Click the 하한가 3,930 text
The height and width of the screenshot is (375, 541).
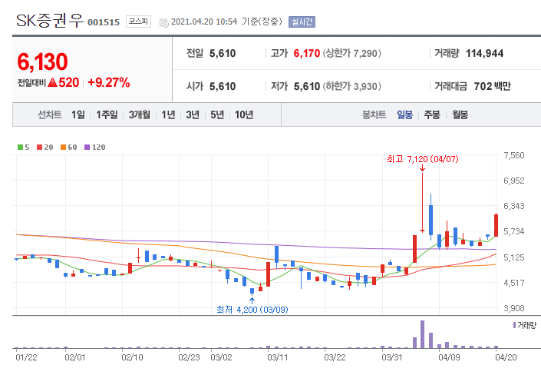tap(352, 86)
